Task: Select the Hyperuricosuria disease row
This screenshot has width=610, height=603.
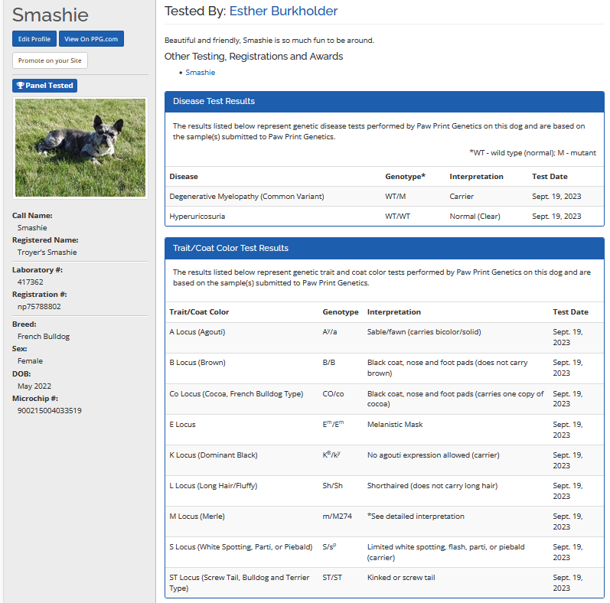Action: [x=384, y=217]
